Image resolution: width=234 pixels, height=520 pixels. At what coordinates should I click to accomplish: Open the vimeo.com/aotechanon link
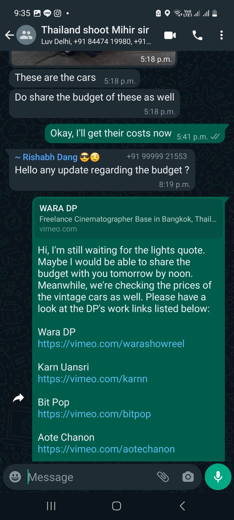point(106,449)
